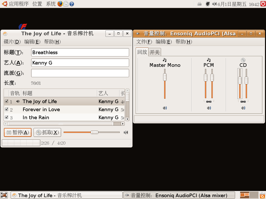The height and width of the screenshot is (199, 266).
Task: Open the 文件(F) menu in volume control
Action: [144, 42]
